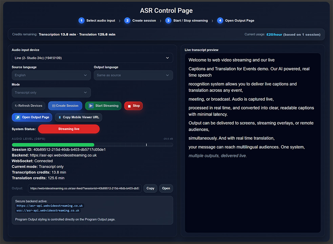Click the step 1 number badge
The image size is (333, 244).
click(x=81, y=21)
